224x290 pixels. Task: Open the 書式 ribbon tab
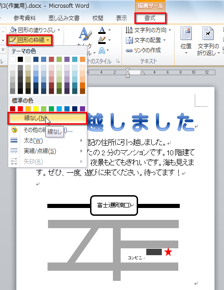tap(150, 18)
